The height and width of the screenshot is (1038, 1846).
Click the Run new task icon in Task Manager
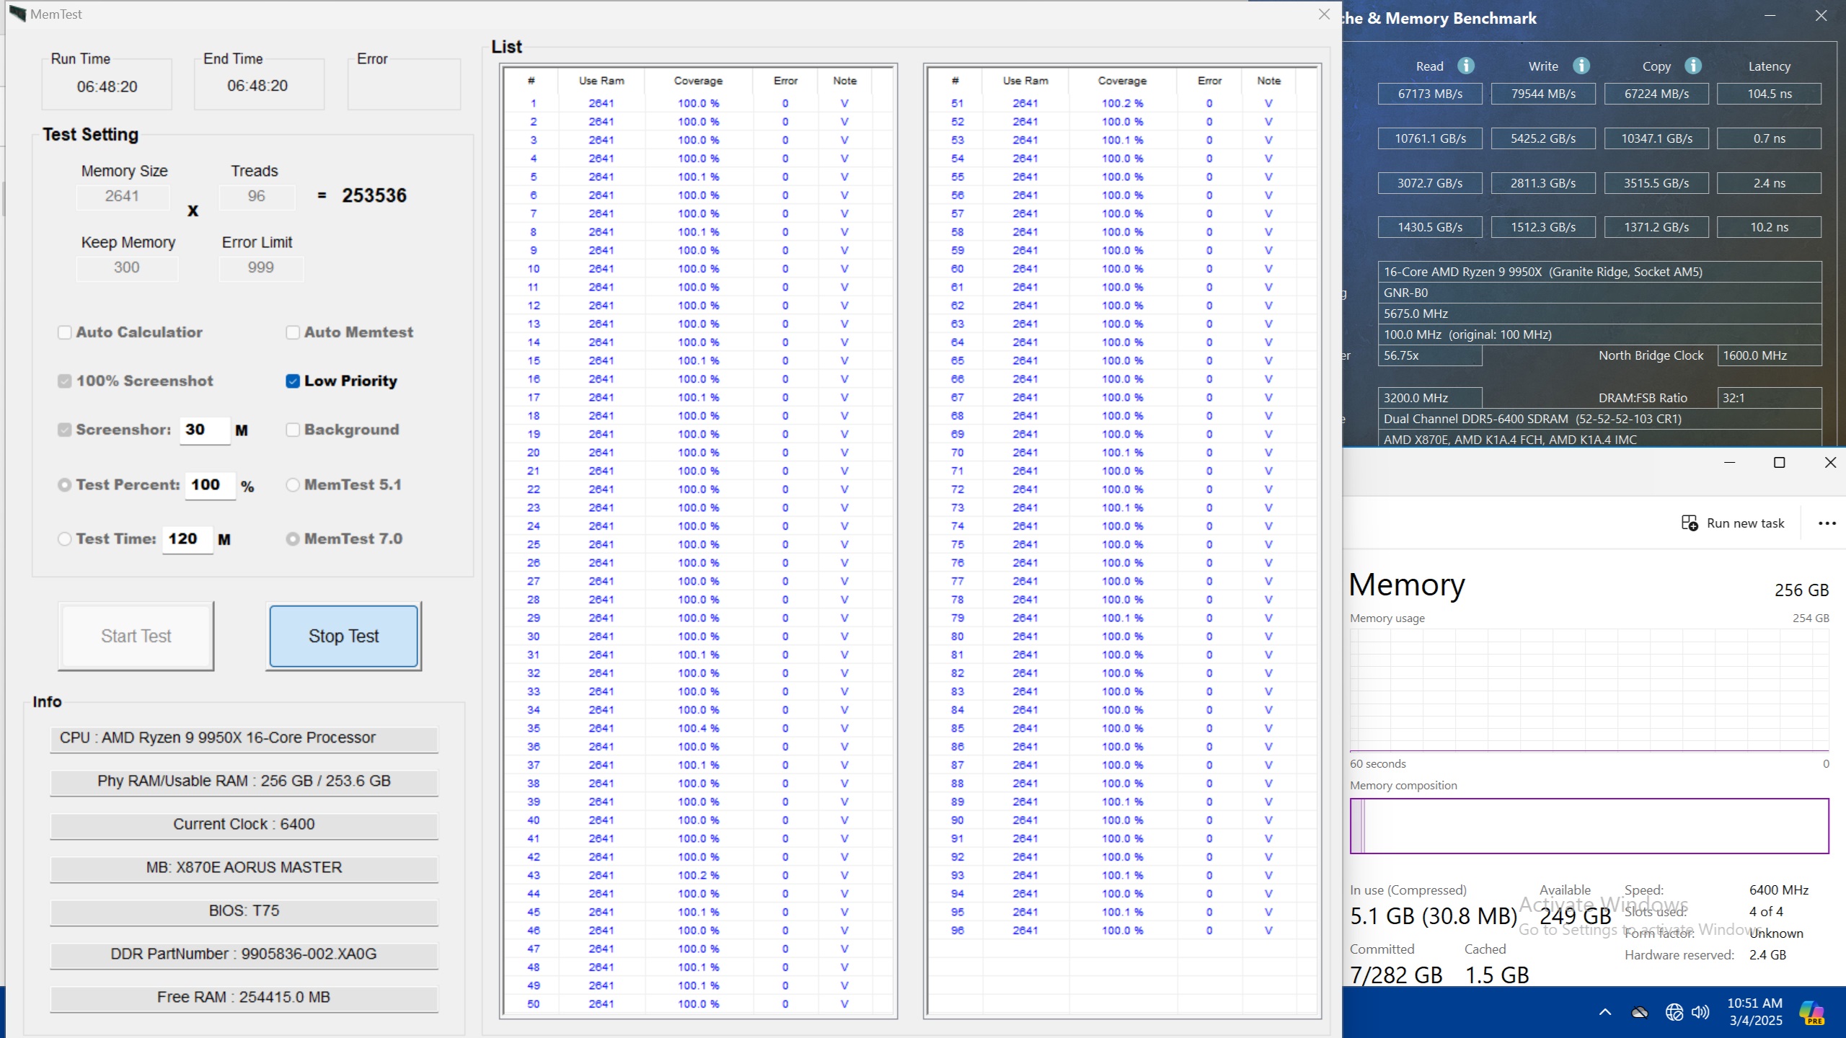[1690, 523]
